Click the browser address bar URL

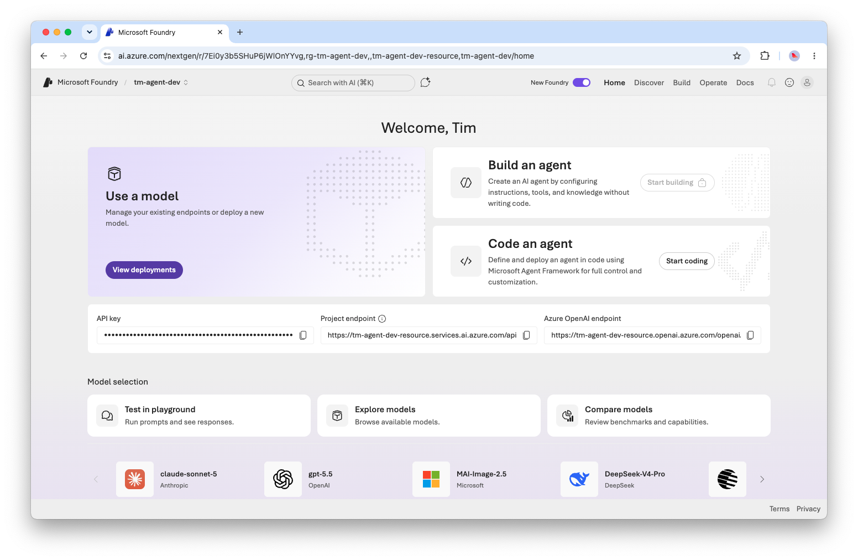tap(326, 56)
